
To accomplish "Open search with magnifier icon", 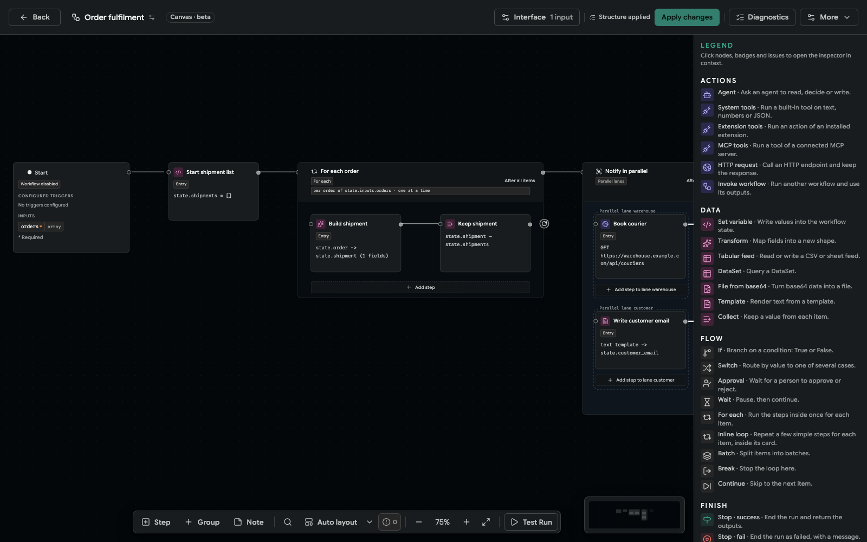I will click(x=288, y=522).
